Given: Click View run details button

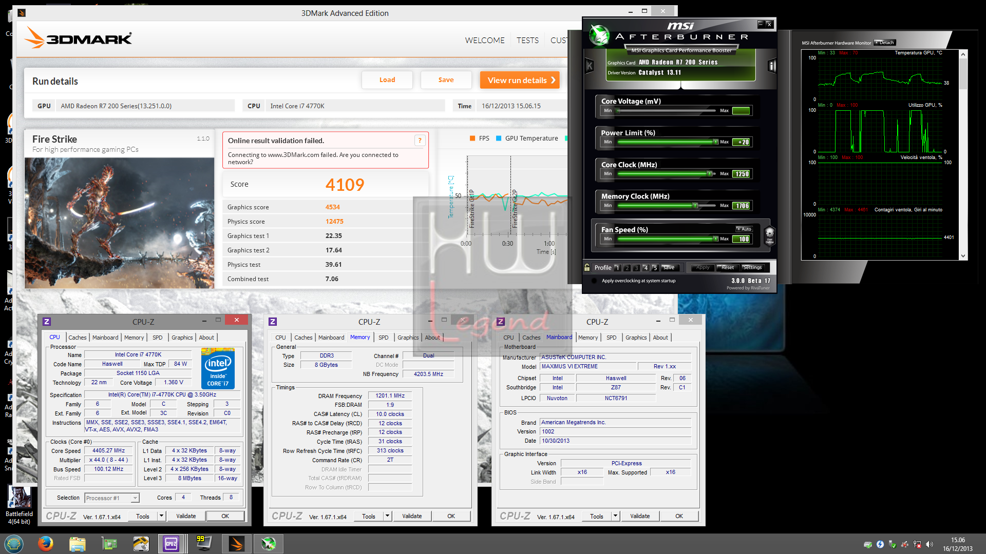Looking at the screenshot, I should (x=520, y=80).
